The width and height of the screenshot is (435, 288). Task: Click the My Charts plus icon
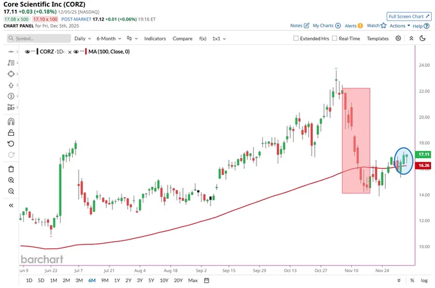coord(338,26)
